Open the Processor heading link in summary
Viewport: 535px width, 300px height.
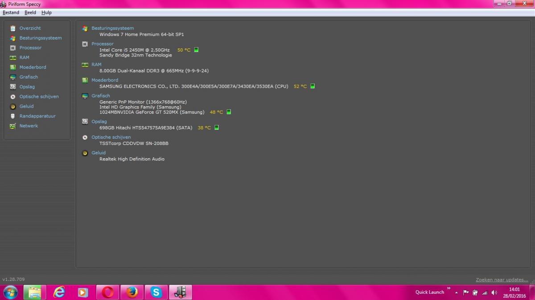point(103,44)
